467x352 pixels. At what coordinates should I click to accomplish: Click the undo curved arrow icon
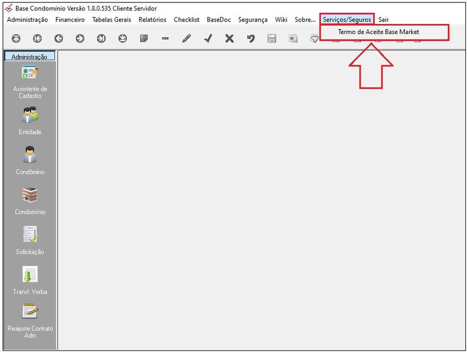tap(250, 39)
